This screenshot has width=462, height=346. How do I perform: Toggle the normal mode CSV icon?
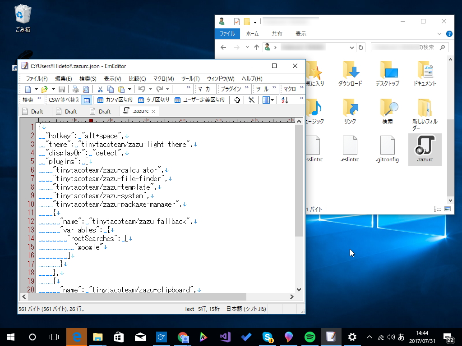(87, 100)
